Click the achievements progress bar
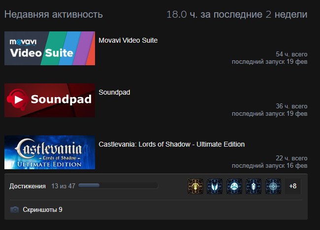320x230 pixels. (118, 186)
